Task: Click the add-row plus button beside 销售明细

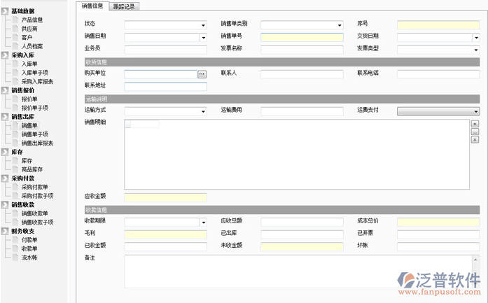Action: 475,124
